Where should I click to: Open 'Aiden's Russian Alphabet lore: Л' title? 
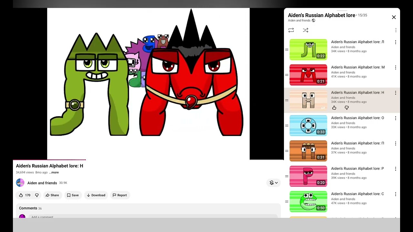click(358, 42)
